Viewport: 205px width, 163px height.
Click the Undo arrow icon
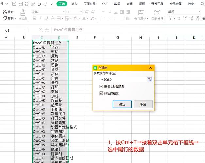pos(39,4)
